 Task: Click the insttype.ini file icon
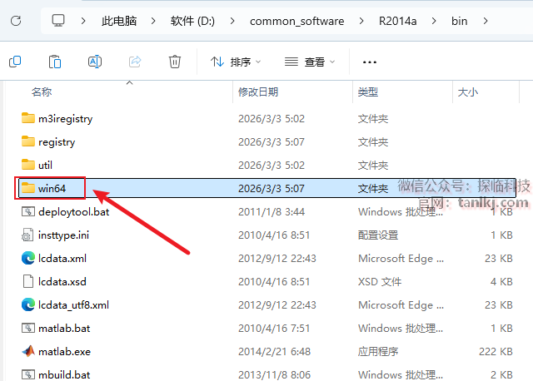27,235
